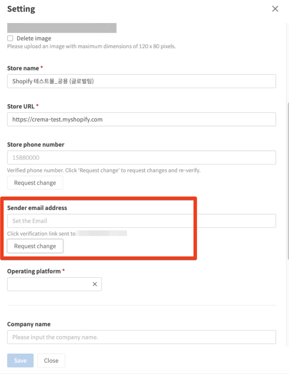Click Request change below the verified phone number

(x=35, y=183)
